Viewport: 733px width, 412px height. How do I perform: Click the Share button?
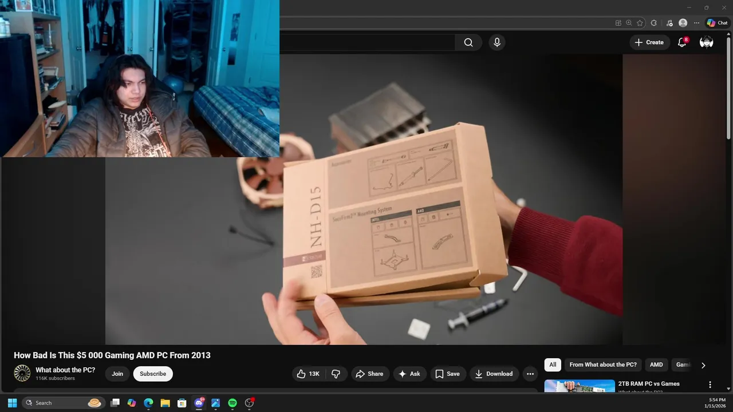coord(369,374)
